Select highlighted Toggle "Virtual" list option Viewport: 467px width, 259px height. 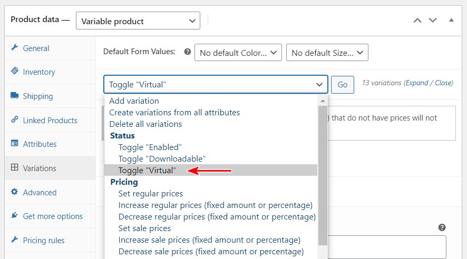(x=211, y=171)
